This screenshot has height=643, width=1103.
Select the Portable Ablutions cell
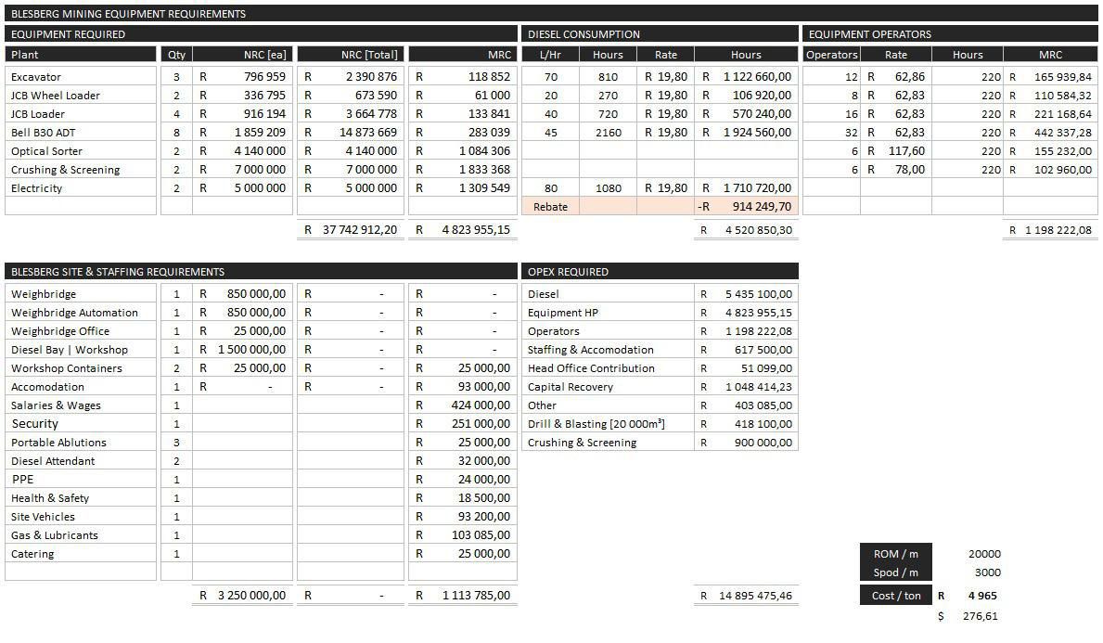pos(80,443)
